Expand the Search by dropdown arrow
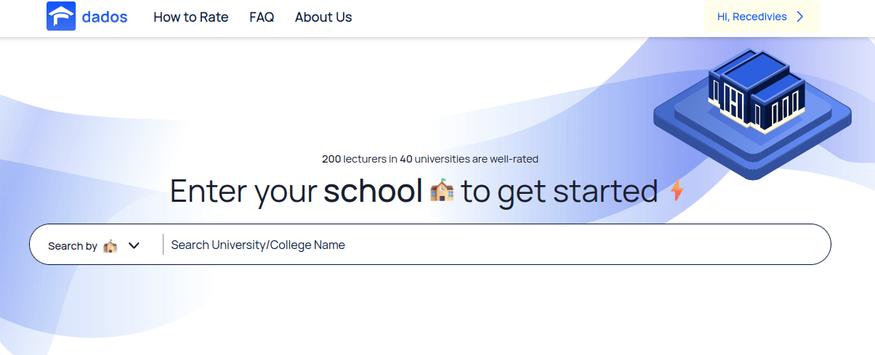 pyautogui.click(x=134, y=245)
